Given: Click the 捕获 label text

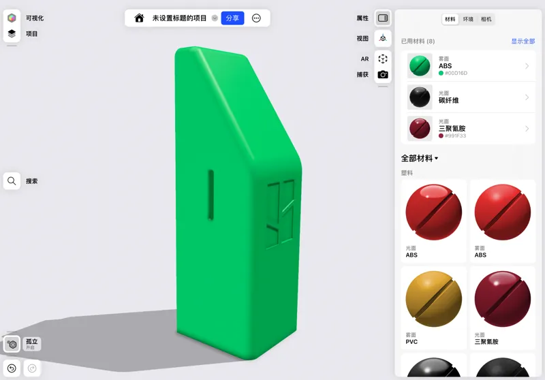Looking at the screenshot, I should point(362,74).
